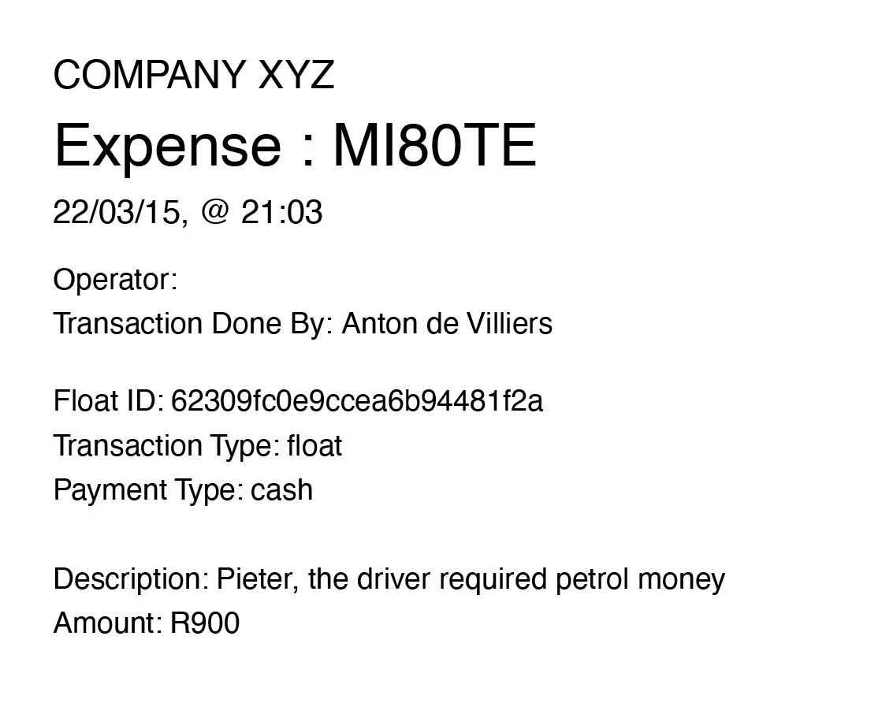Select the name Anton de Villiers
This screenshot has height=703, width=893.
(x=447, y=324)
